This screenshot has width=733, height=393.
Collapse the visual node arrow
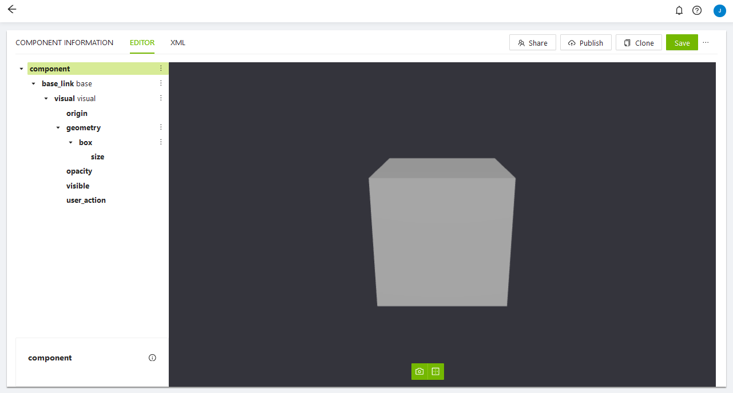pos(46,99)
